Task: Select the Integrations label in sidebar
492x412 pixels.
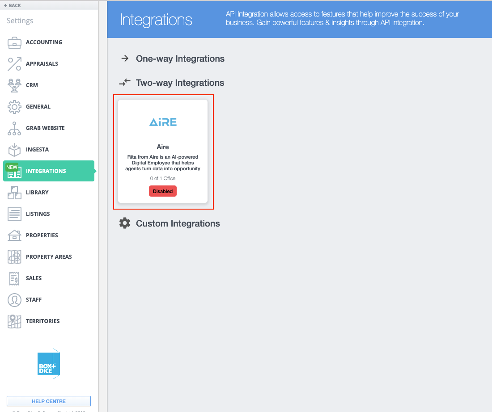Action: click(46, 171)
